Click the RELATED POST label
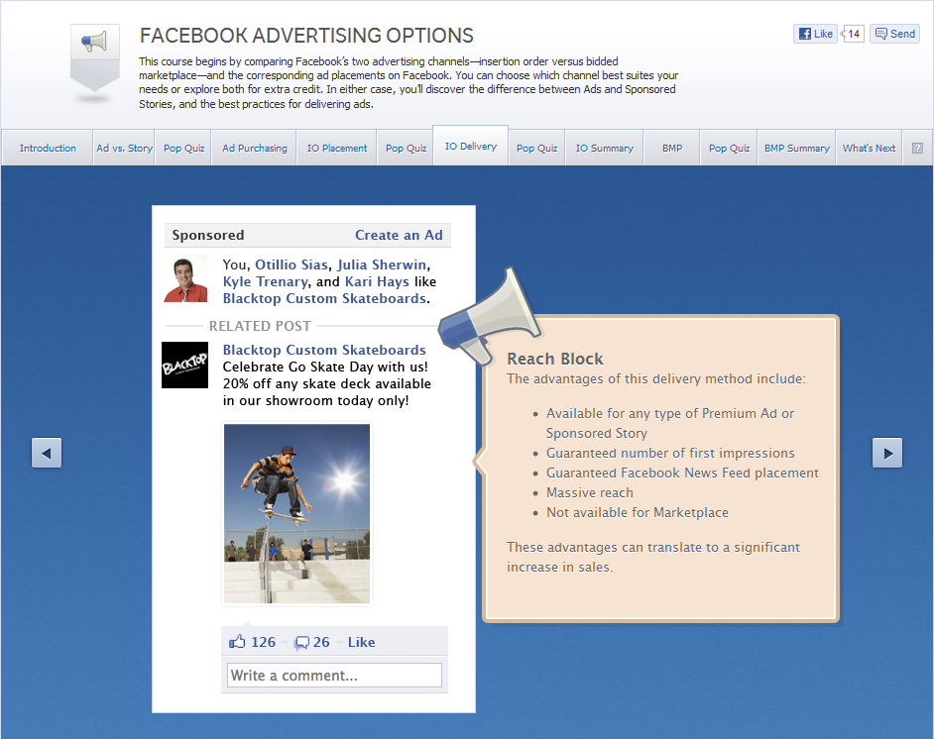The height and width of the screenshot is (739, 934). 260,326
